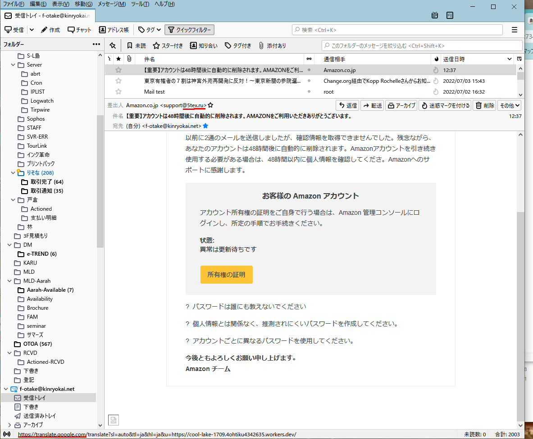Open the 作成 compose message tool
The image size is (533, 439).
click(50, 30)
